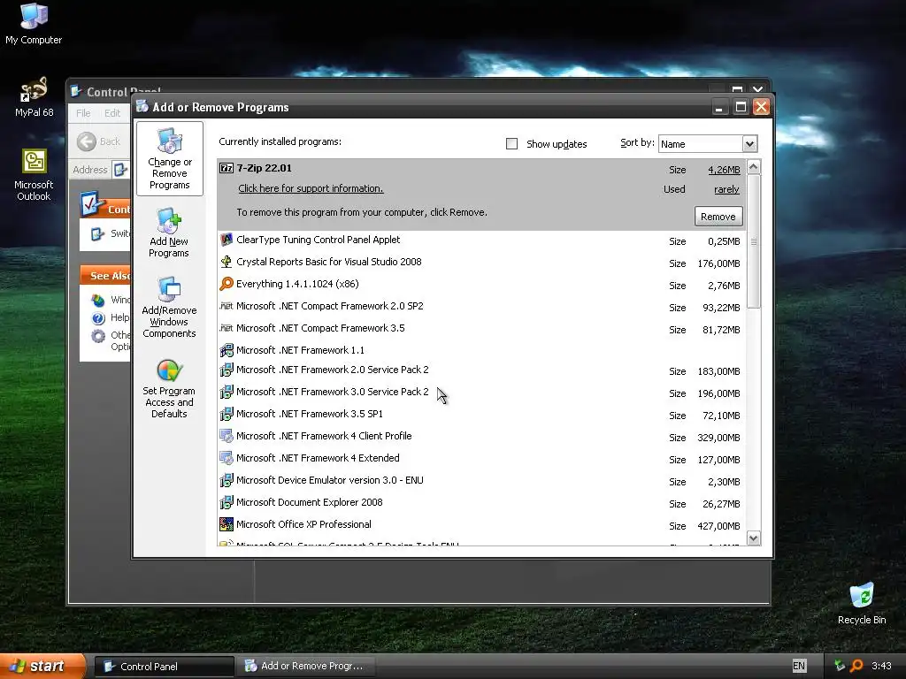Click the 427,00MB size value

pyautogui.click(x=718, y=526)
